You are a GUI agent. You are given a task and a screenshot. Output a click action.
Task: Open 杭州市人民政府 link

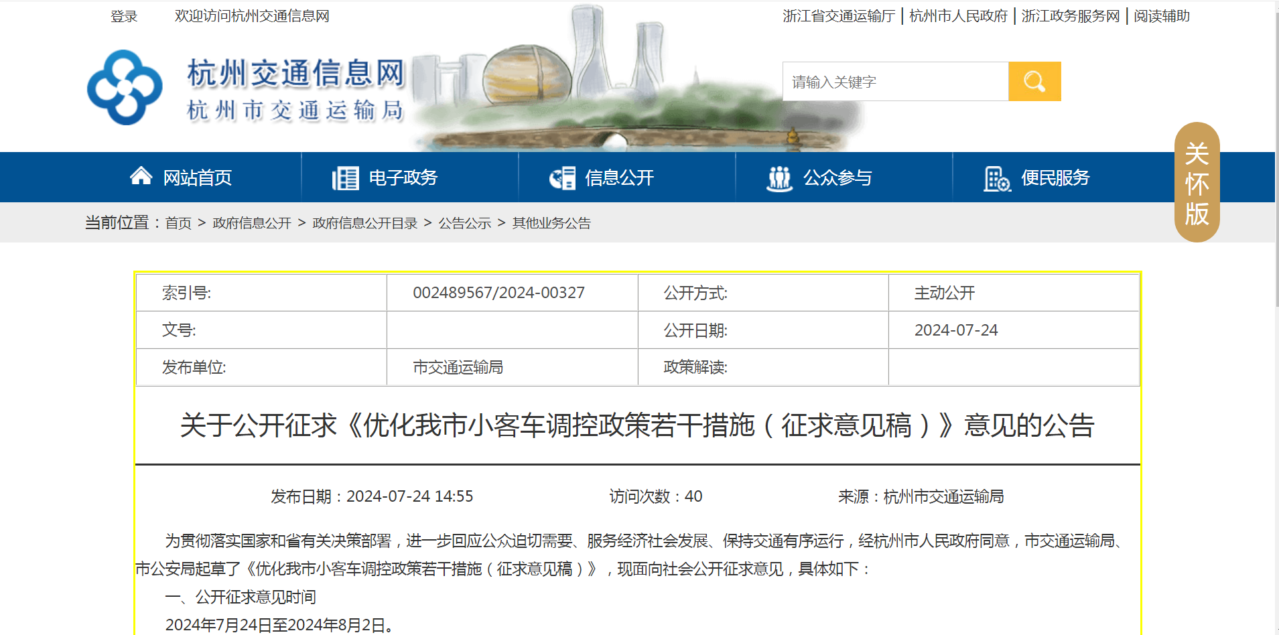pos(958,16)
